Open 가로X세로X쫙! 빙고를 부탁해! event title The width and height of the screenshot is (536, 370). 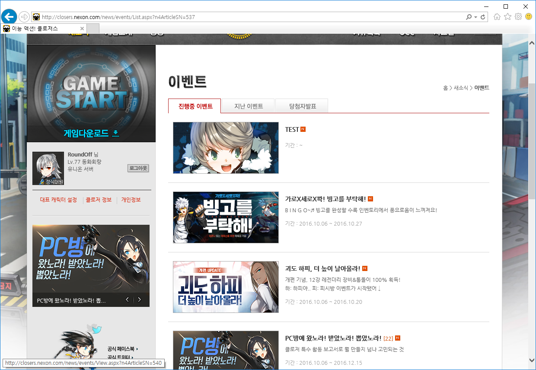coord(325,199)
